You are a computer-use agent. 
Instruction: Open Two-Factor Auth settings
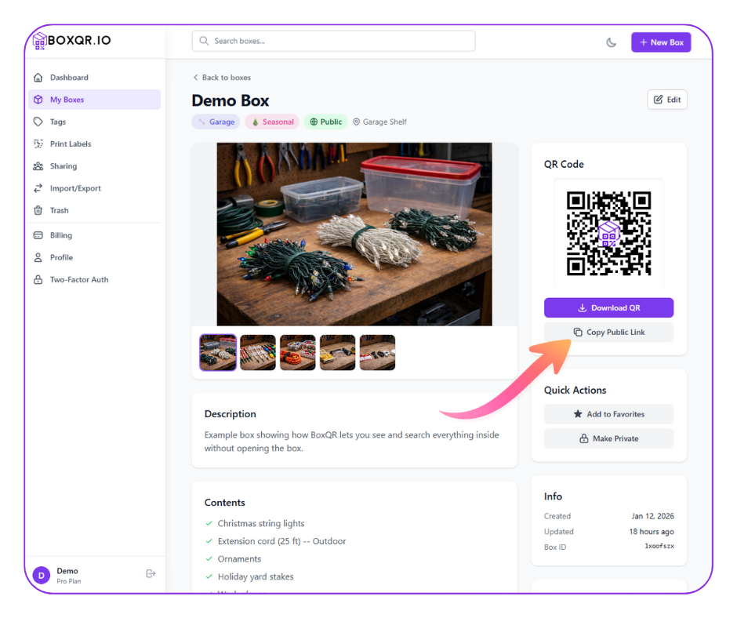point(79,279)
